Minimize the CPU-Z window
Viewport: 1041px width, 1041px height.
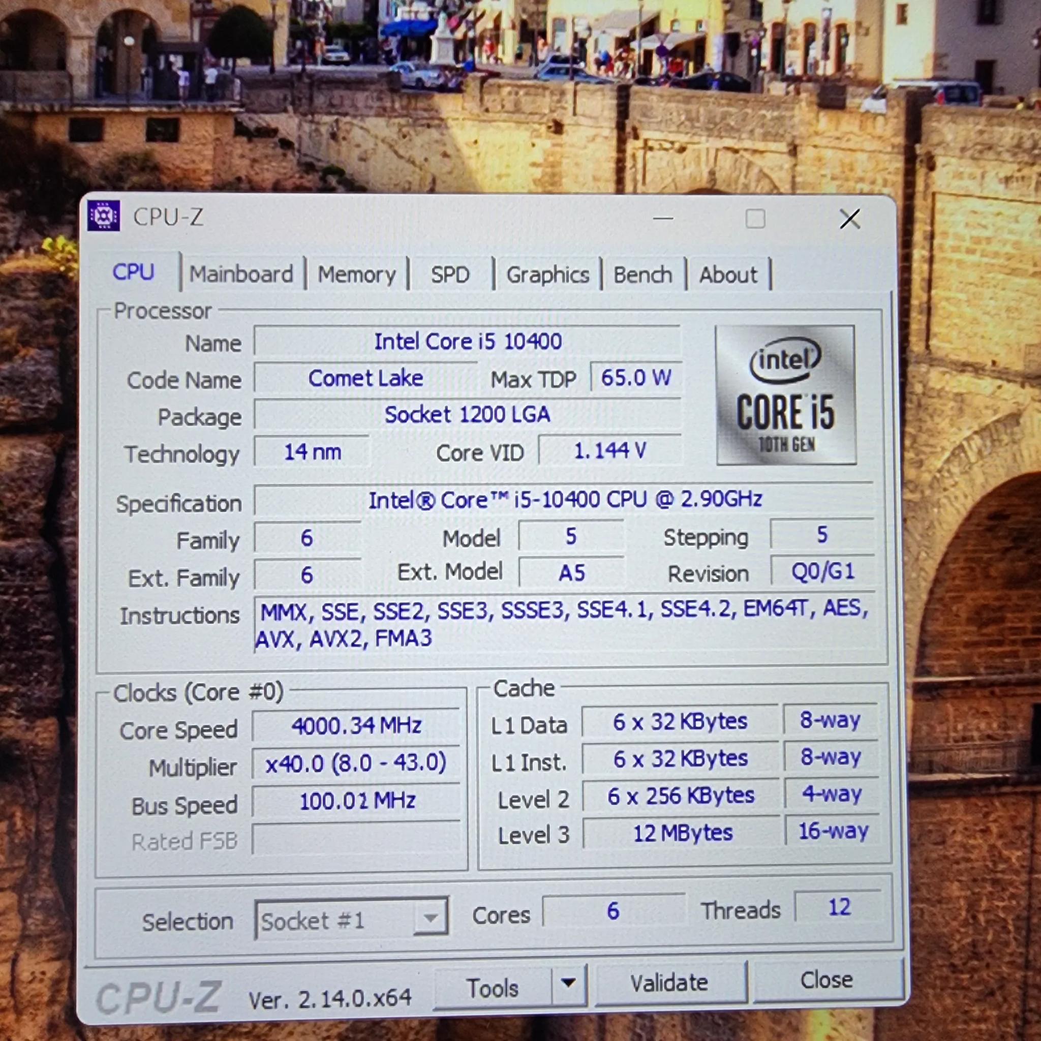pos(663,219)
